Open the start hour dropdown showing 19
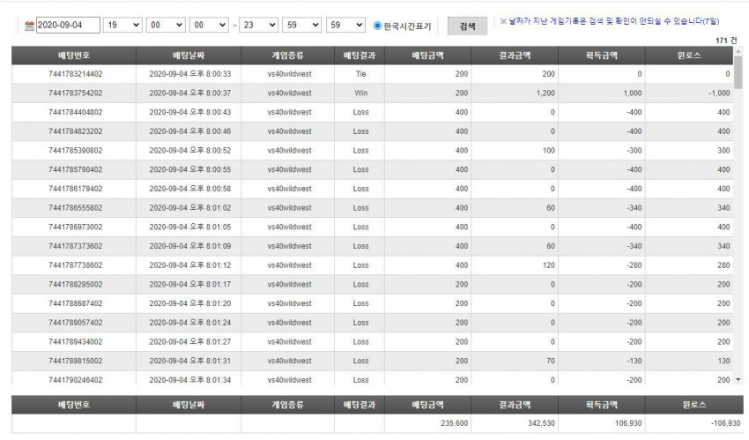Image resolution: width=749 pixels, height=440 pixels. (122, 25)
